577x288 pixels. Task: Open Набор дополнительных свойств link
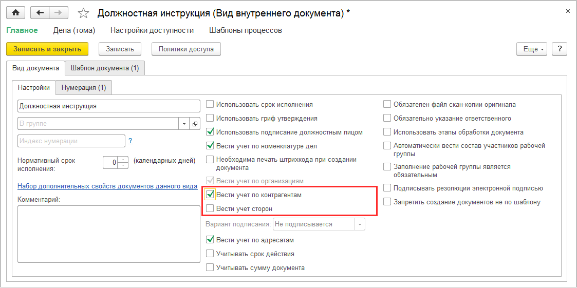point(106,186)
